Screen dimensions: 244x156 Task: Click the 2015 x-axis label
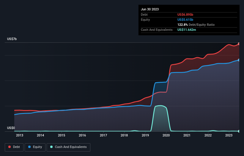[62, 135]
